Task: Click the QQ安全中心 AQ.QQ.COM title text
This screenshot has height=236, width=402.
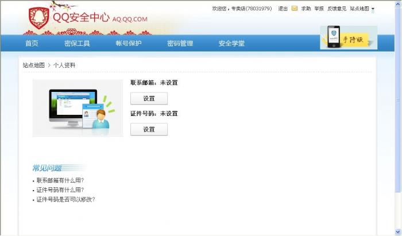Action: click(x=100, y=18)
